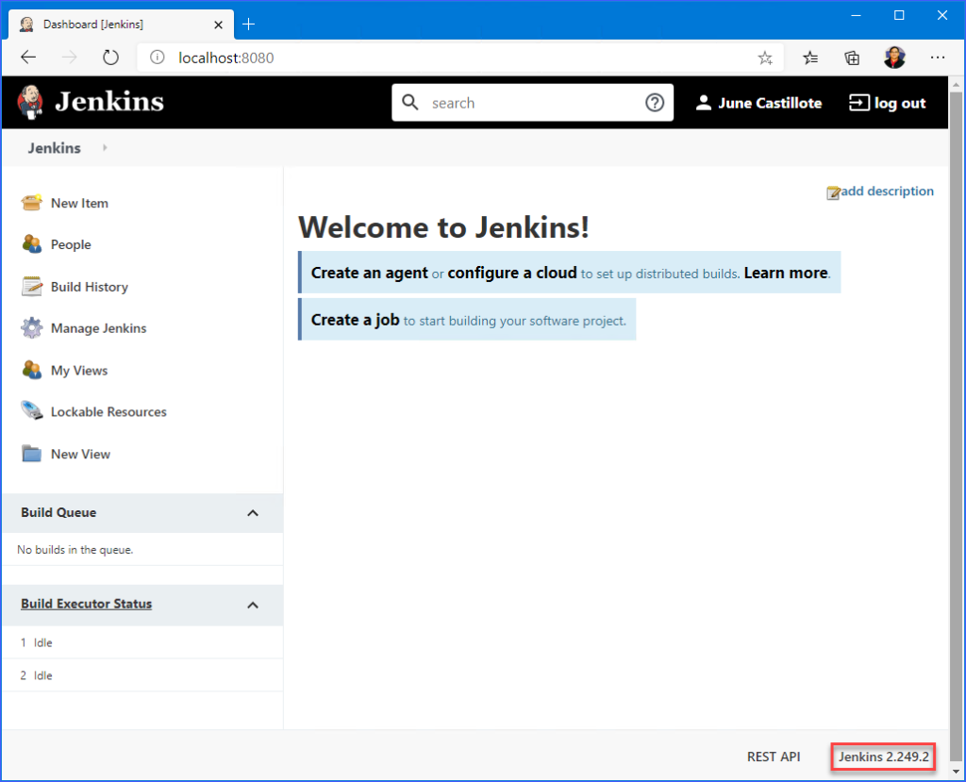
Task: Collapse the Build Queue panel
Action: [x=252, y=513]
